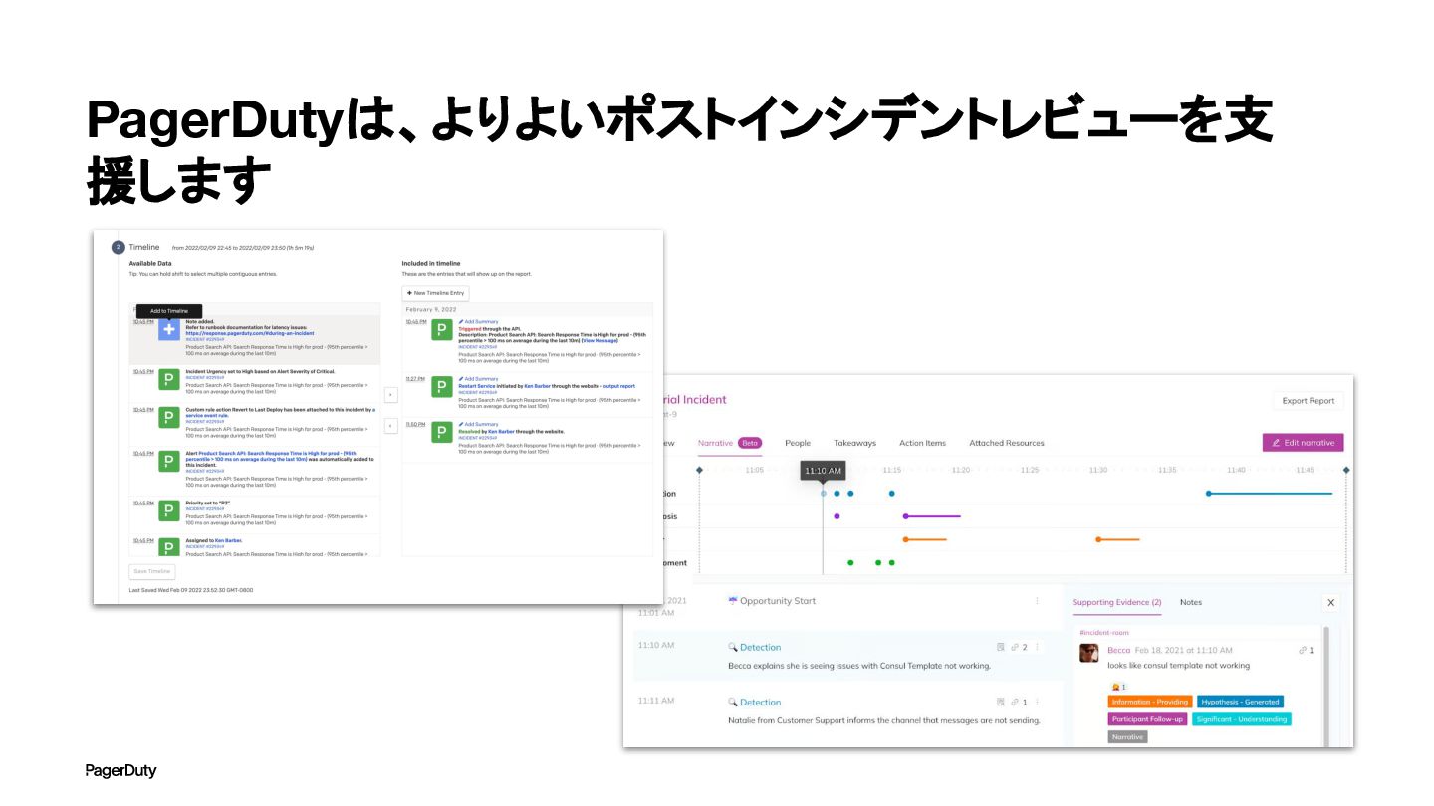Click the note icon on the 11:11 AM Detection row
The height and width of the screenshot is (806, 1434).
coord(1001,703)
